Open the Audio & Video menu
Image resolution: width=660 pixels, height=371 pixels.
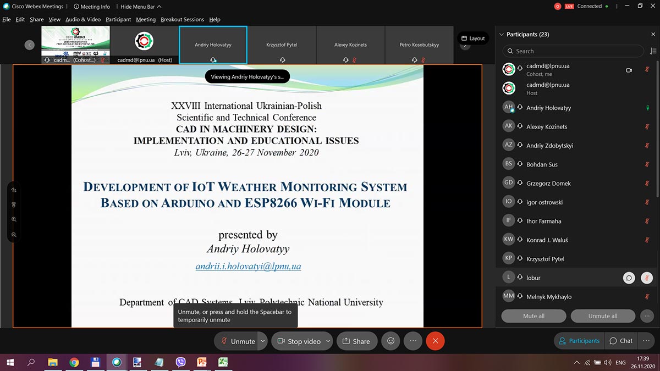pyautogui.click(x=83, y=20)
